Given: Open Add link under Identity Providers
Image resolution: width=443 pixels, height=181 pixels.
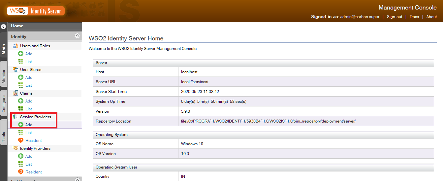Looking at the screenshot, I should 29,156.
